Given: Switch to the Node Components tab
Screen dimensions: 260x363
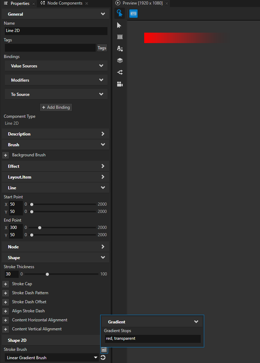Looking at the screenshot, I should (64, 3).
